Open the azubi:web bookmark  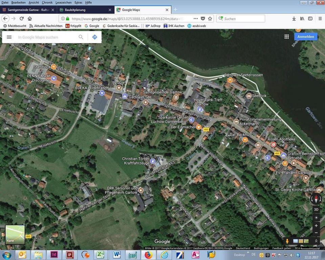point(196,26)
